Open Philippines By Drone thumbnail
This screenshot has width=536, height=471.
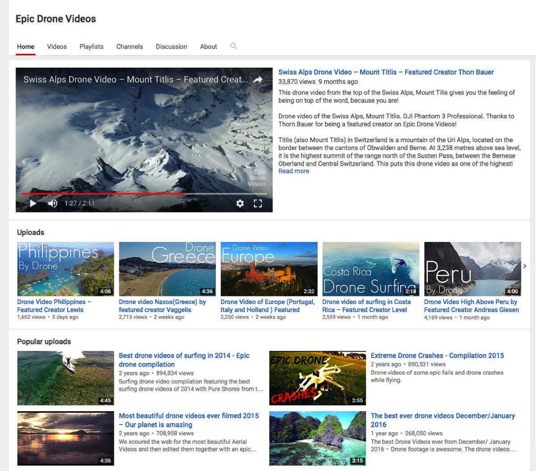pyautogui.click(x=66, y=269)
